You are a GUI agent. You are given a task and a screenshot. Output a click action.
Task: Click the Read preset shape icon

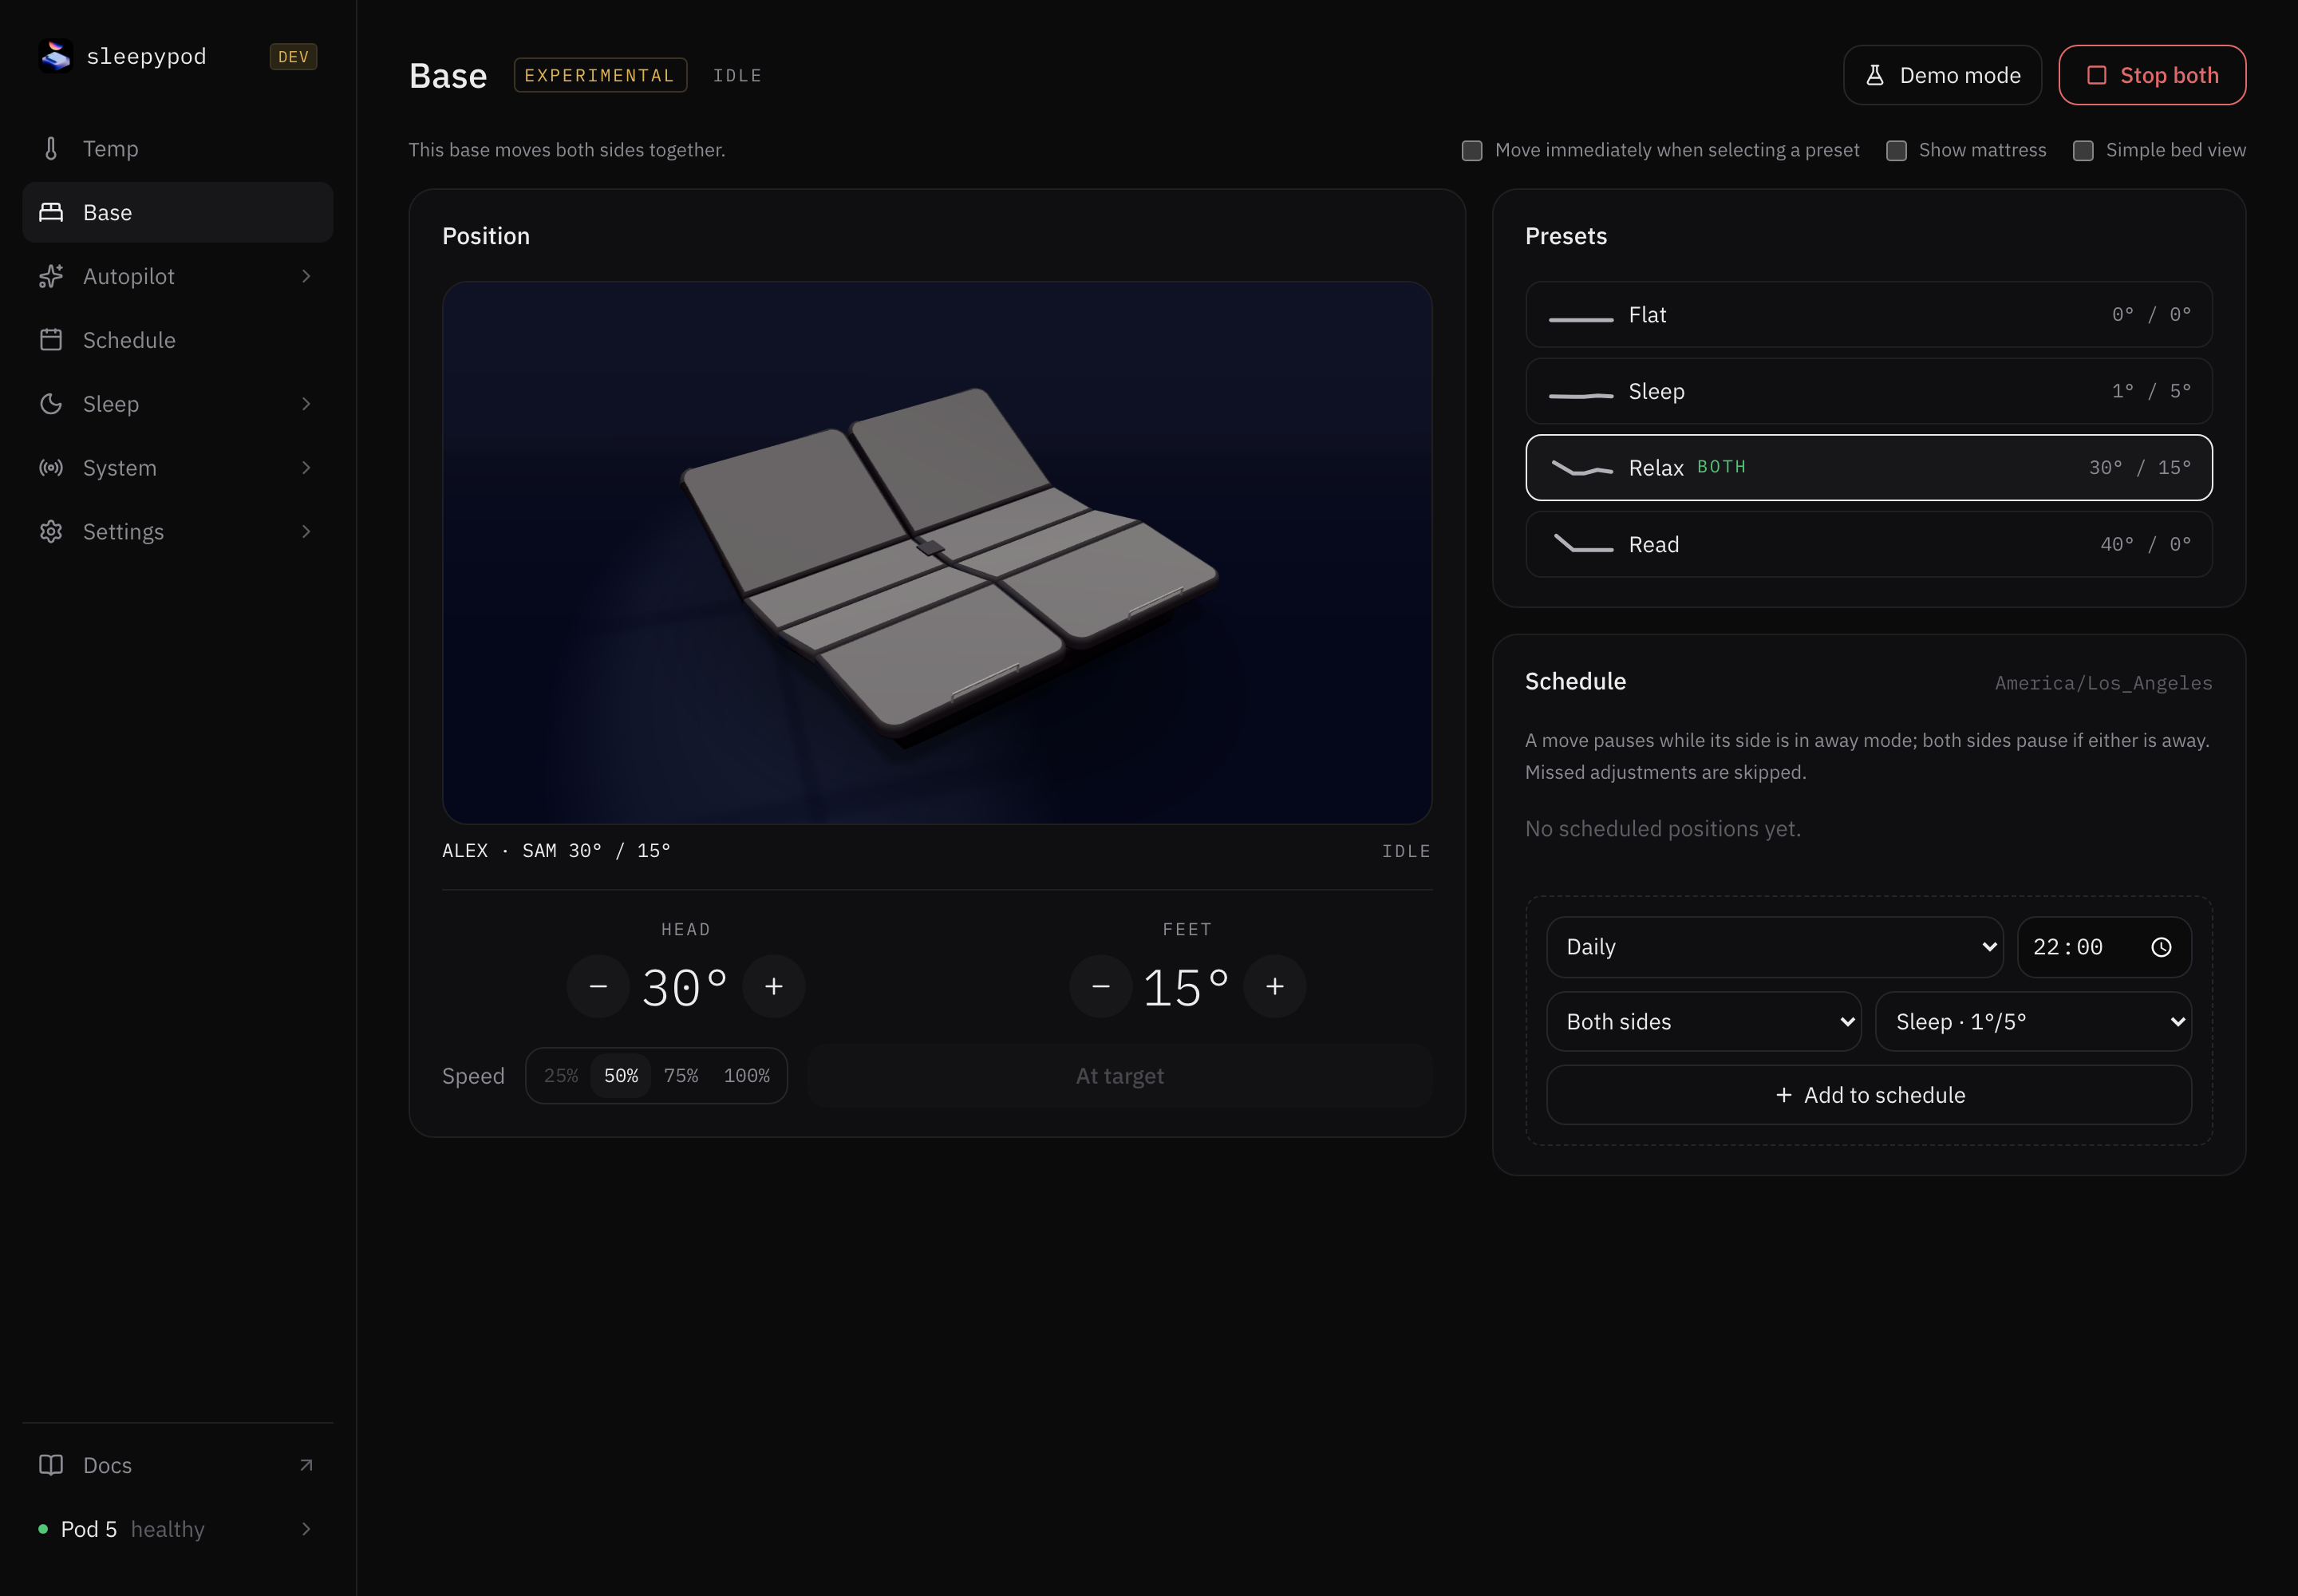click(x=1583, y=543)
